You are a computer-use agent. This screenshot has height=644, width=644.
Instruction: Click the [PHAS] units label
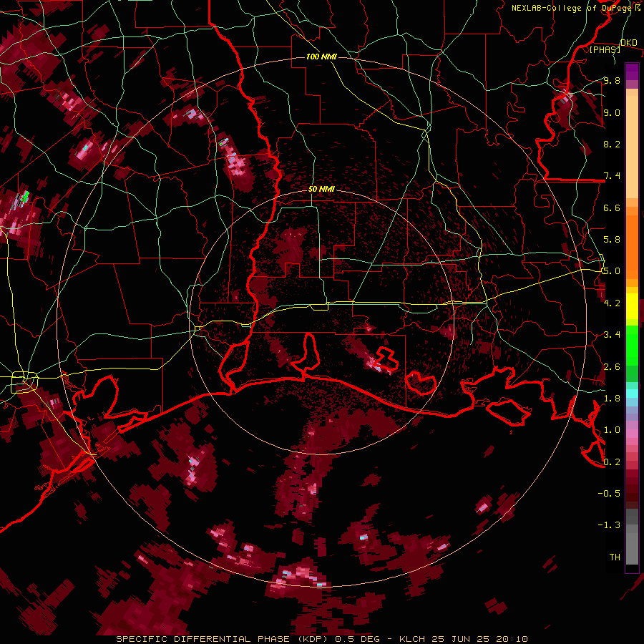click(605, 49)
